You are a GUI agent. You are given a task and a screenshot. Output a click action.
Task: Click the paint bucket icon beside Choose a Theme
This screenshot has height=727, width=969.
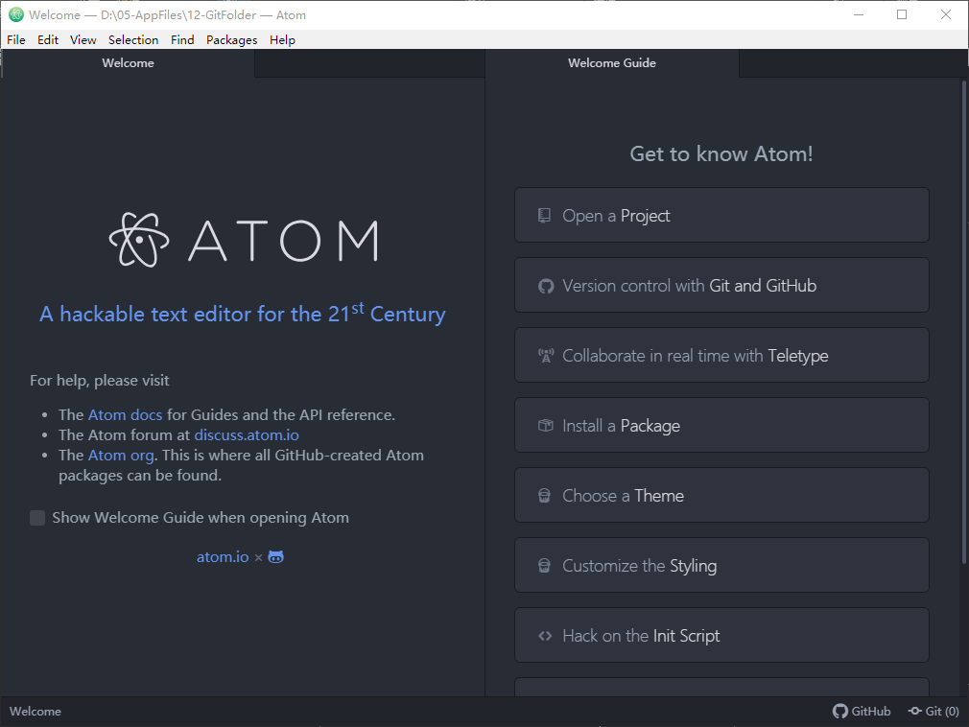coord(544,495)
